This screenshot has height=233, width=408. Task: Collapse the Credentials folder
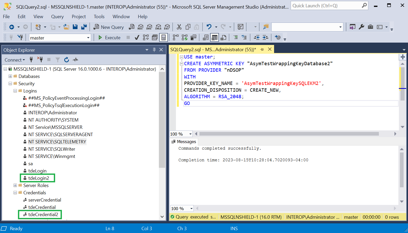pos(15,193)
